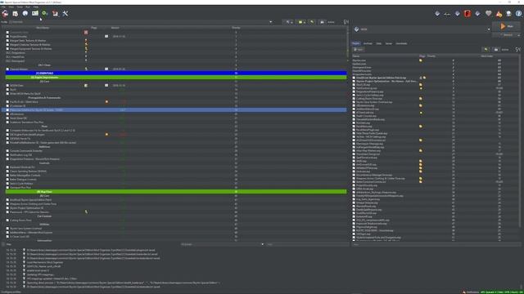Open the Nexus globe toolbar icon

[25, 14]
